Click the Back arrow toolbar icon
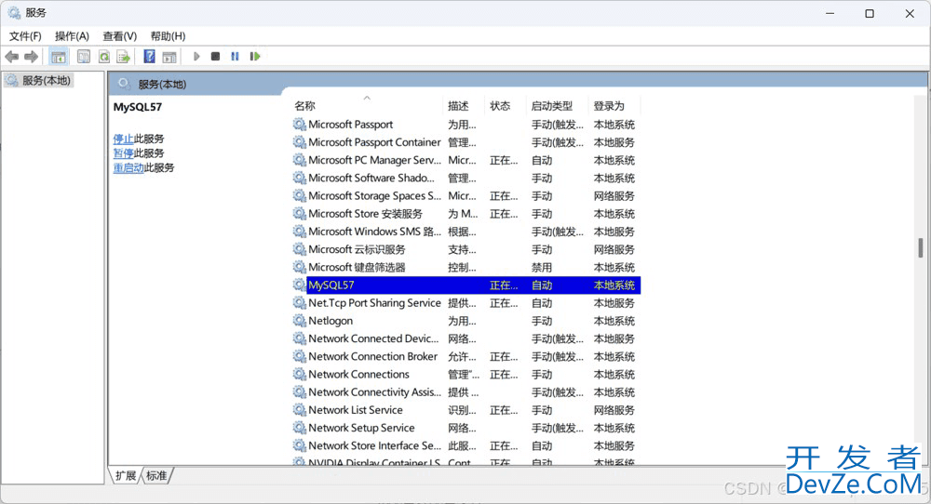This screenshot has width=931, height=504. tap(11, 57)
